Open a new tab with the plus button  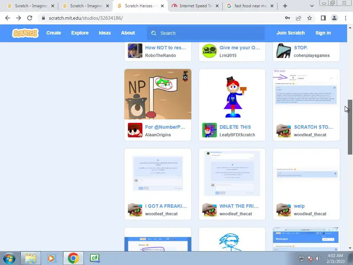(285, 6)
